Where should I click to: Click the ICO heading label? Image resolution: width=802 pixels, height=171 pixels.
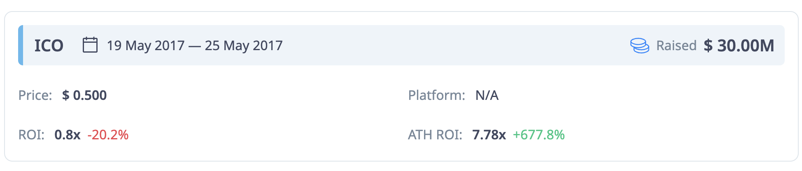(x=49, y=46)
